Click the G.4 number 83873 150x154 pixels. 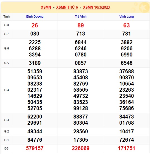coord(81,71)
